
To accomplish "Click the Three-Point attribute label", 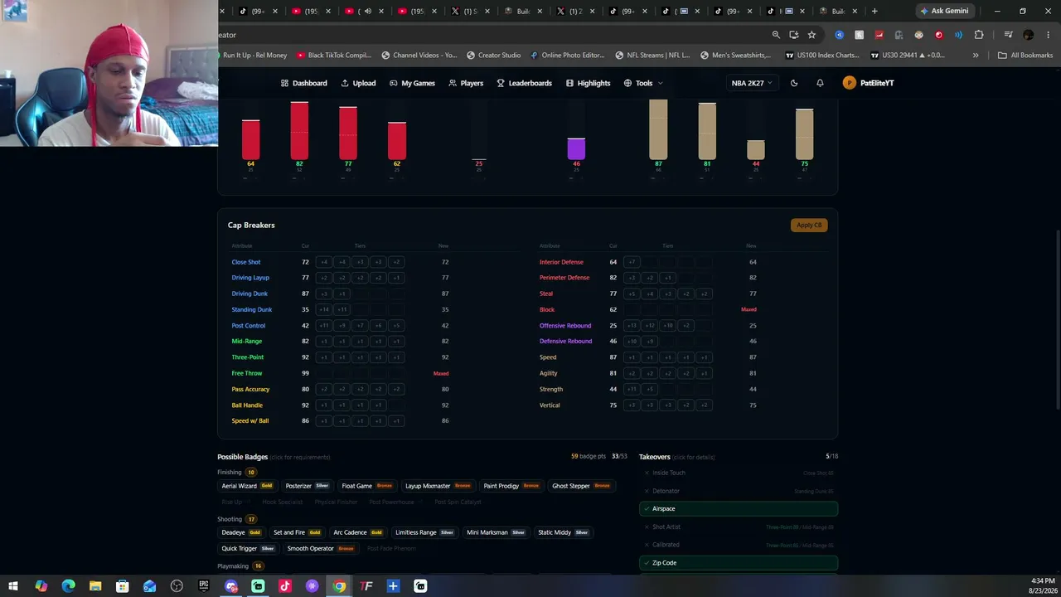I will pos(248,357).
